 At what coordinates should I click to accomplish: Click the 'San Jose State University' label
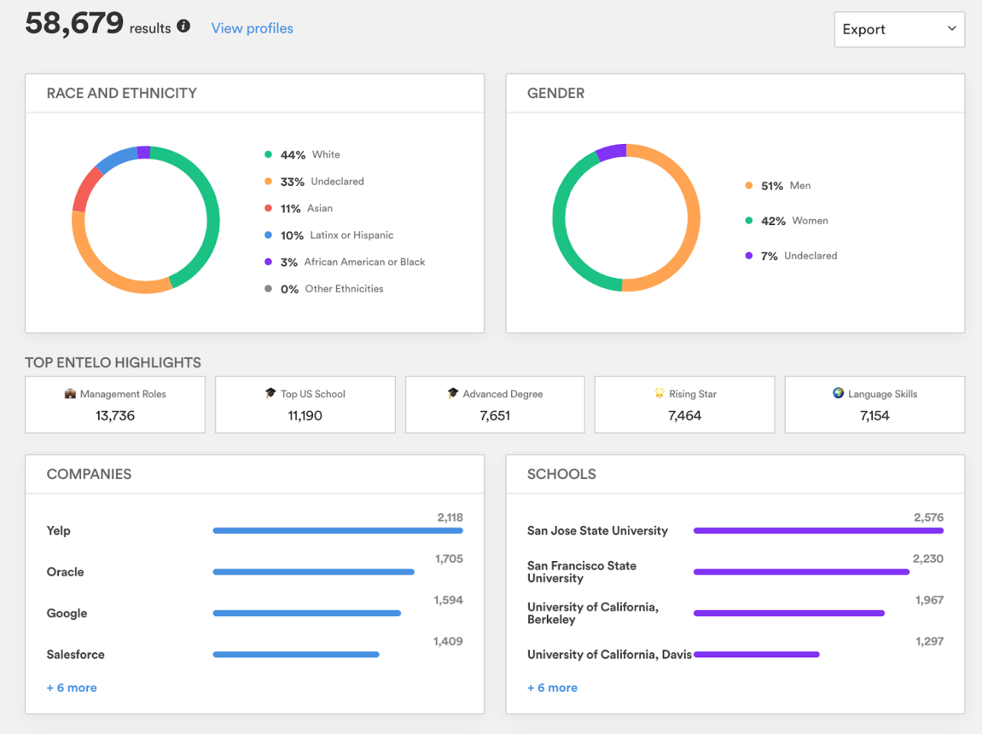point(597,530)
